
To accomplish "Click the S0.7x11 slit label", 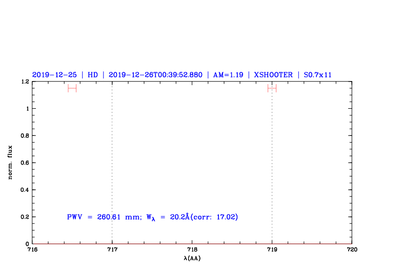I will pos(318,75).
